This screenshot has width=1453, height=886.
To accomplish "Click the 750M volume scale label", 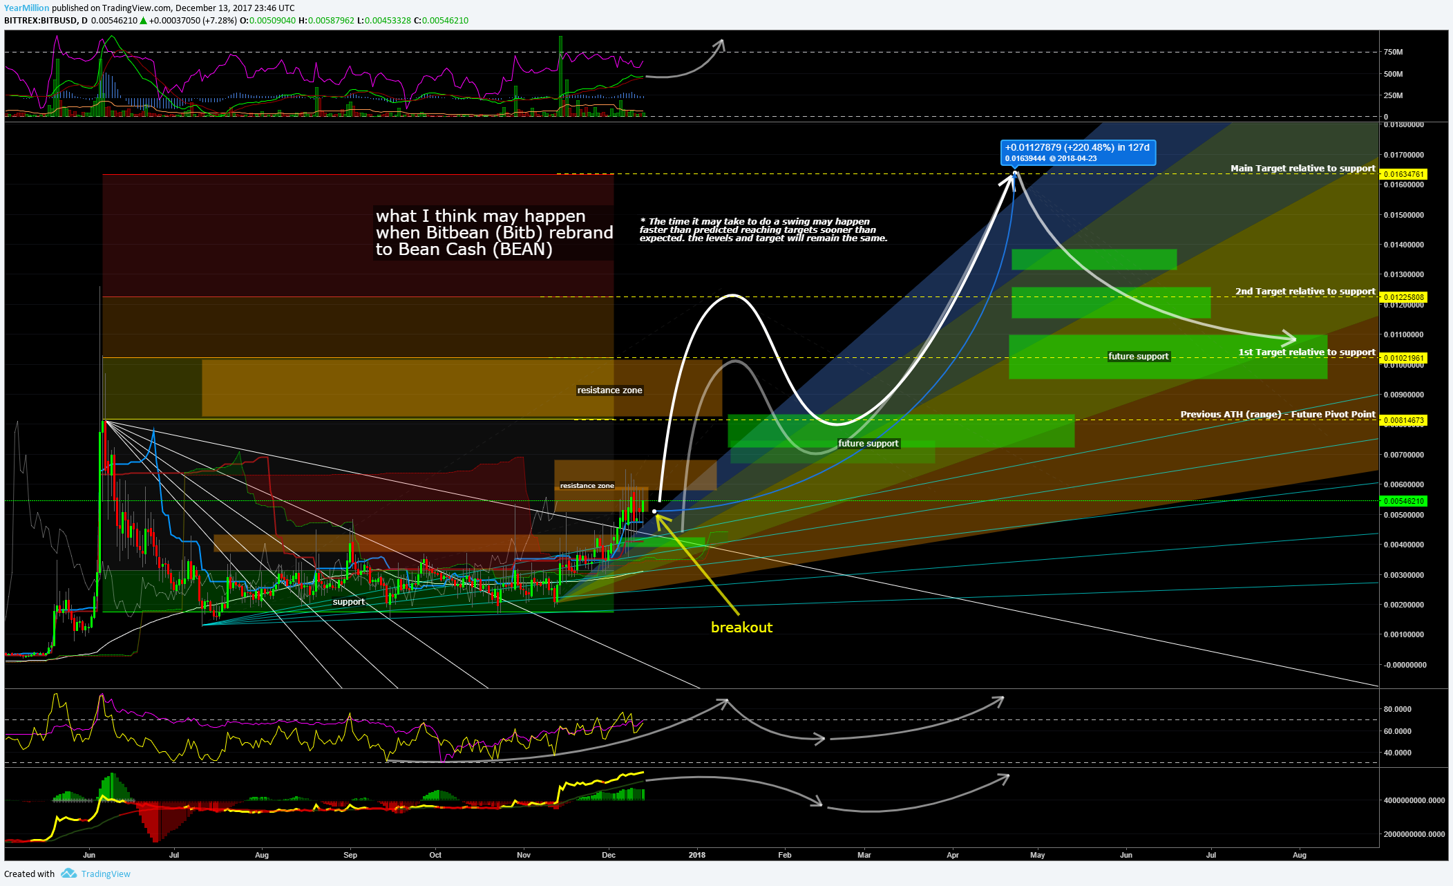I will pos(1393,52).
